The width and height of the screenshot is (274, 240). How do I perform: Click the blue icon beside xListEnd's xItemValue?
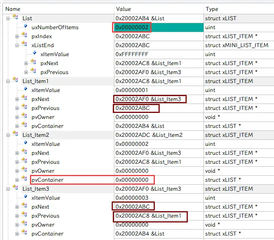[x=34, y=54]
